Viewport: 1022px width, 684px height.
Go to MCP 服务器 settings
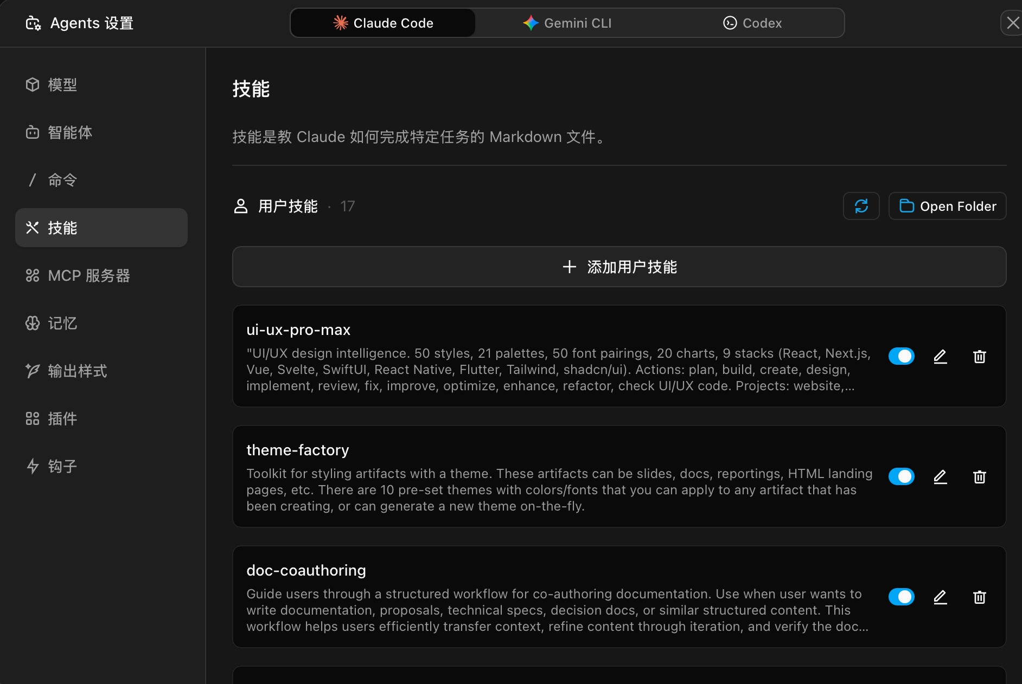point(88,276)
